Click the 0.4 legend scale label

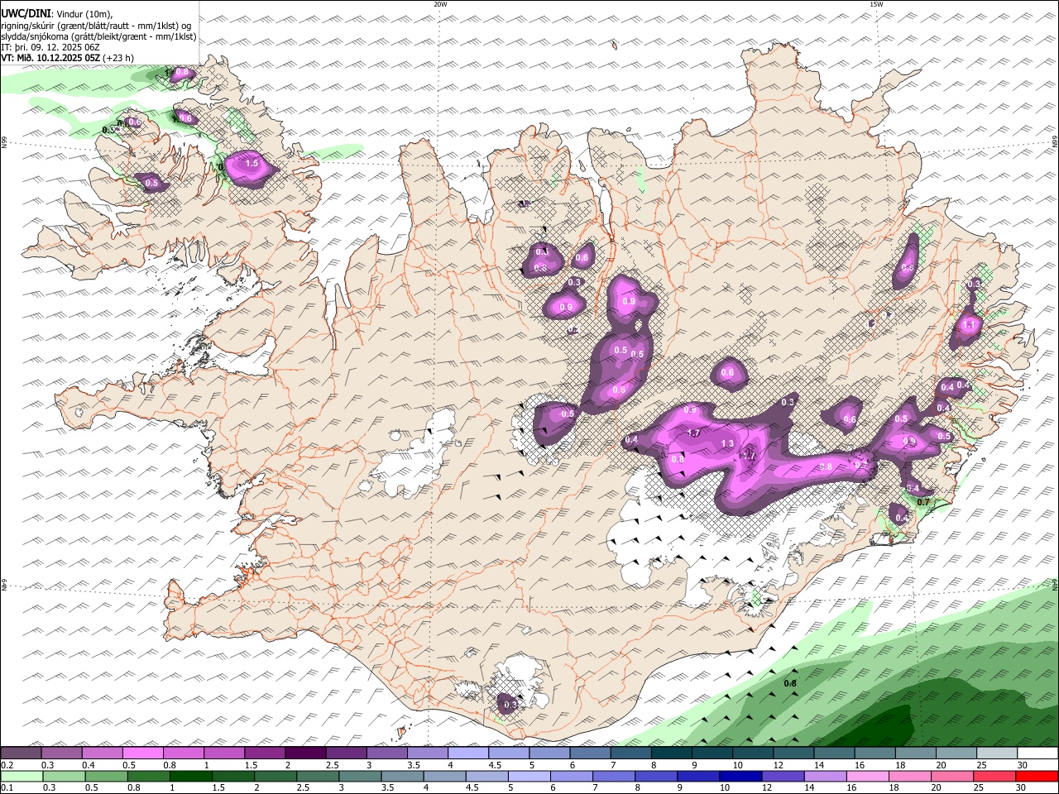tap(90, 765)
